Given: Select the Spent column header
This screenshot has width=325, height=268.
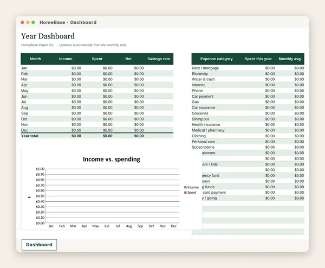Looking at the screenshot, I should click(x=97, y=59).
